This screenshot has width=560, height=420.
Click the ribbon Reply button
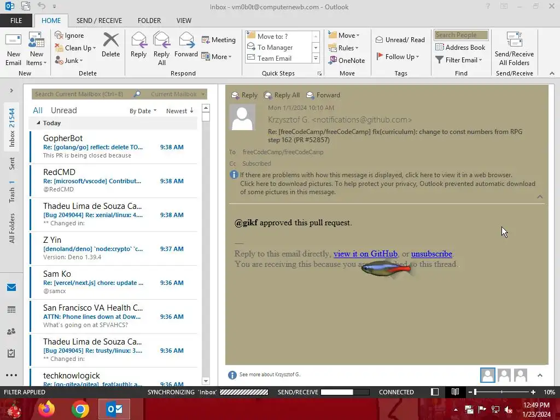[x=138, y=45]
